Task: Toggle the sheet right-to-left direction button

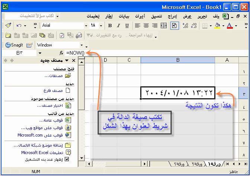Action: click(174, 26)
